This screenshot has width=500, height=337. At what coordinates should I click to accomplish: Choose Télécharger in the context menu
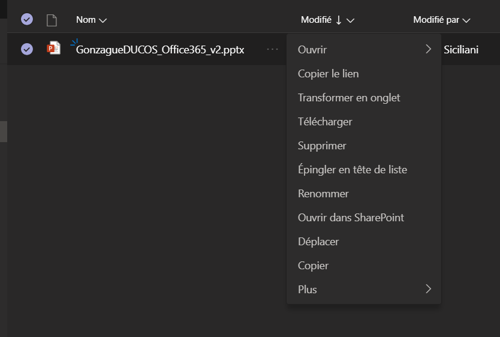click(x=325, y=122)
